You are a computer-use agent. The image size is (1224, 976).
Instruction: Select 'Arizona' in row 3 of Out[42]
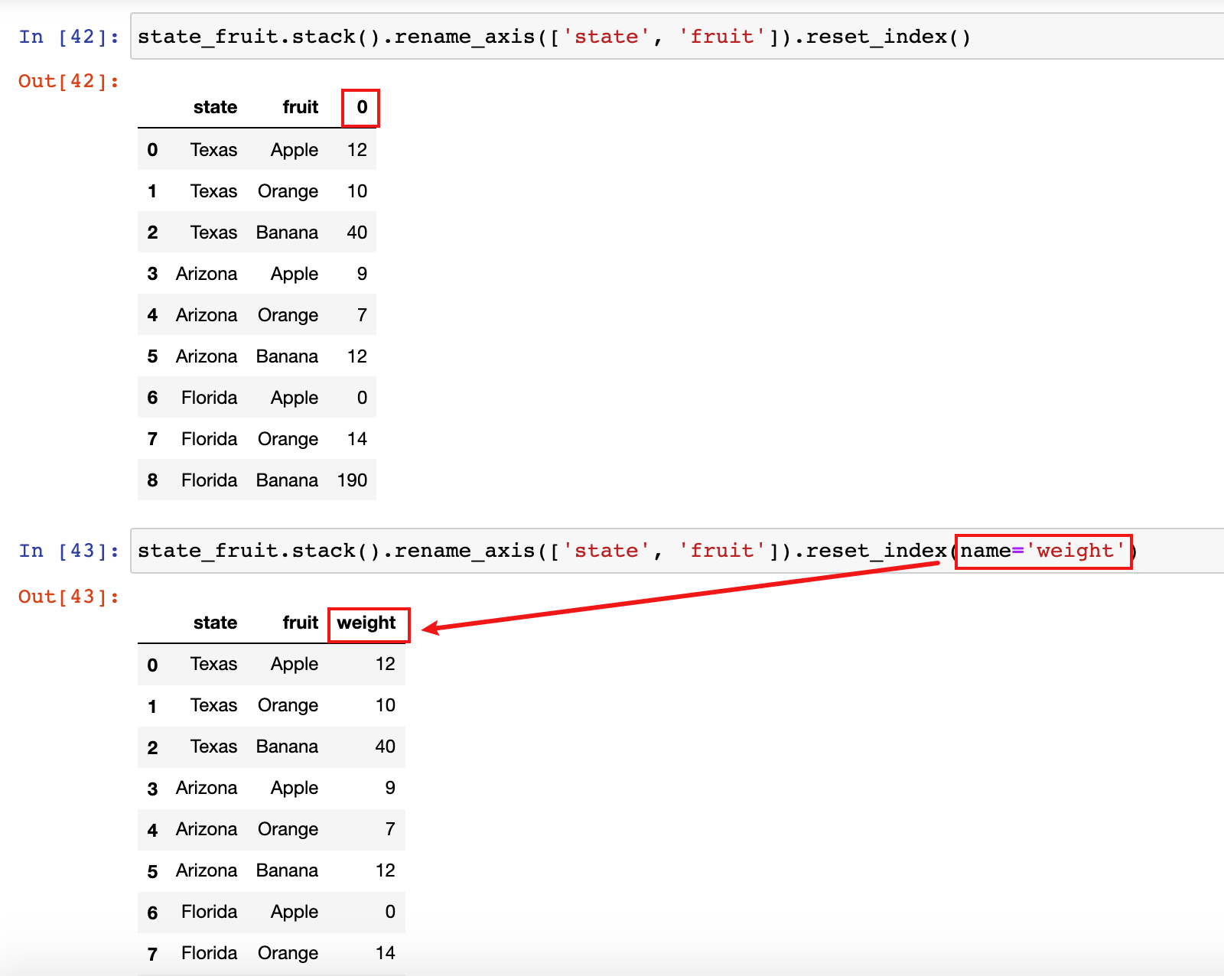[207, 274]
